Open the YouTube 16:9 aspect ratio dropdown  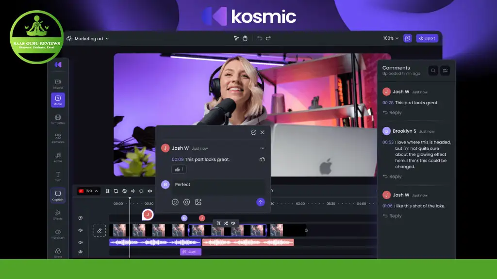coord(88,191)
